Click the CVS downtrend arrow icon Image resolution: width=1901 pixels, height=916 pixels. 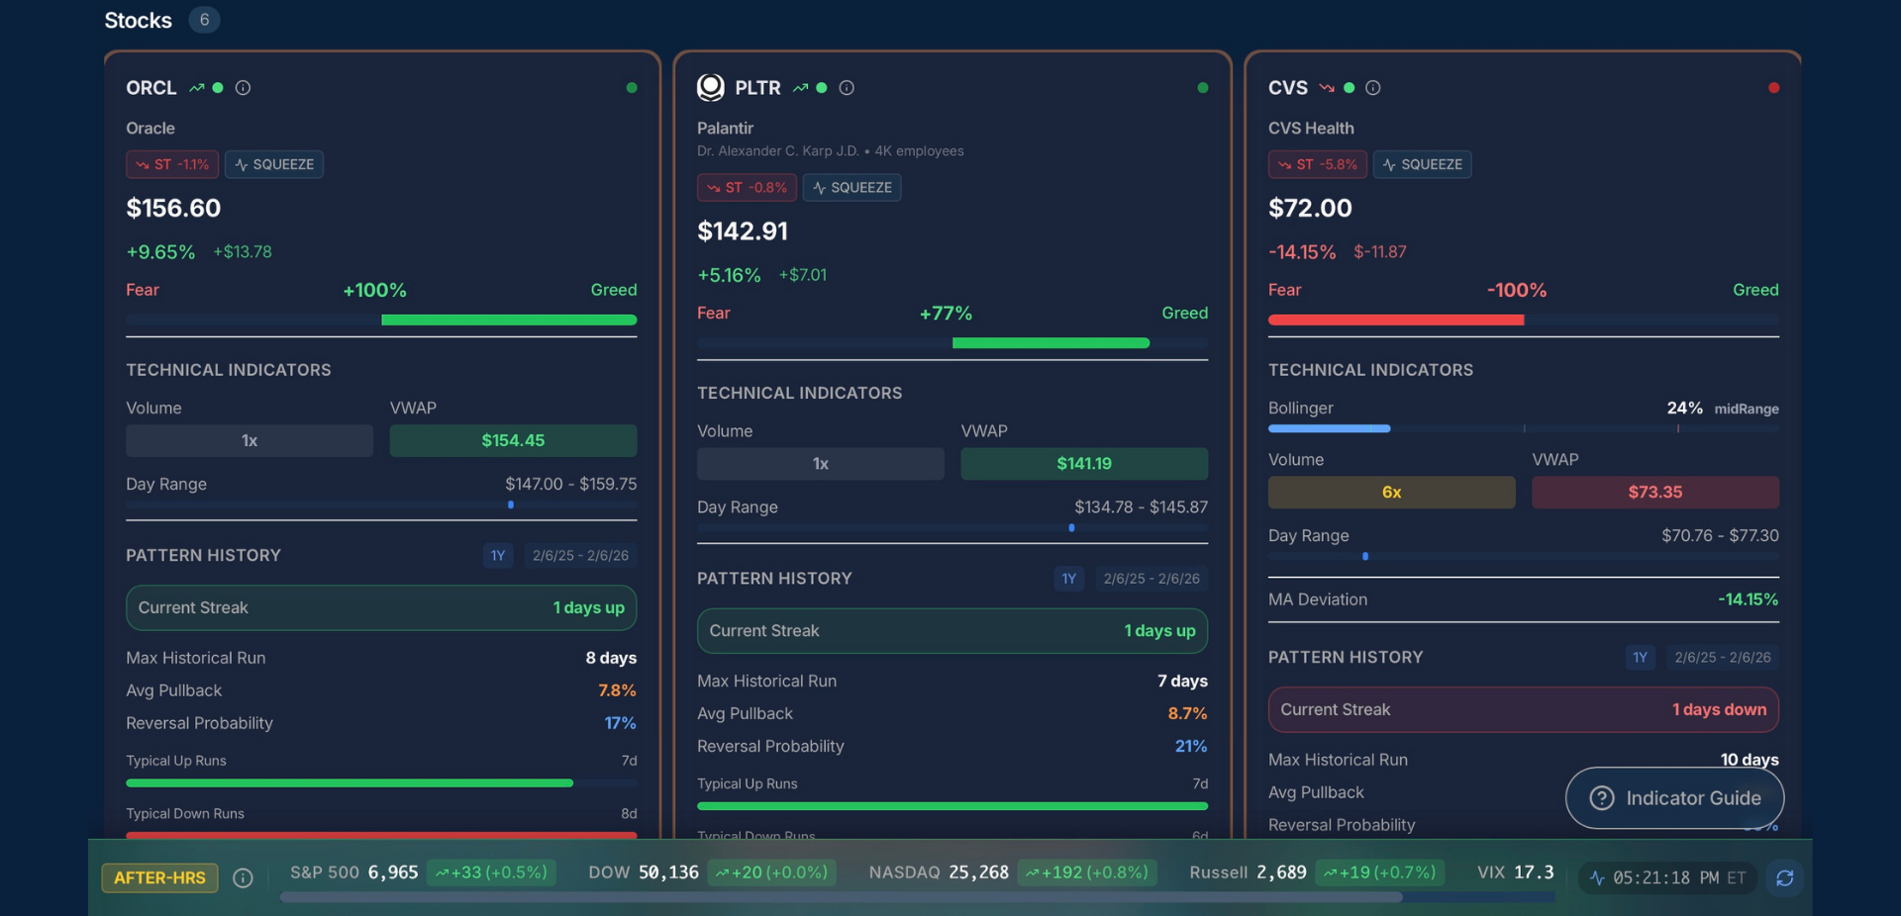pos(1327,88)
